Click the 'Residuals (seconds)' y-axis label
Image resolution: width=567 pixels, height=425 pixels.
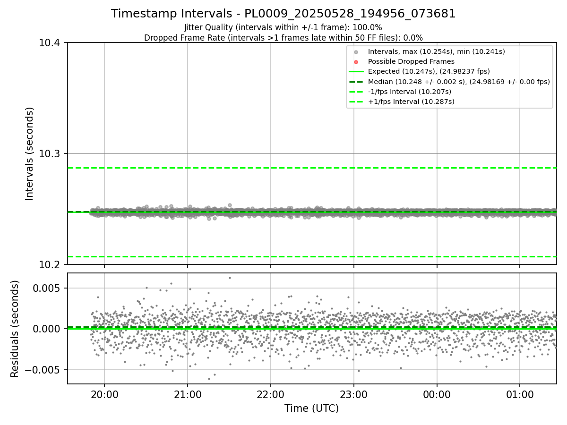(x=15, y=329)
